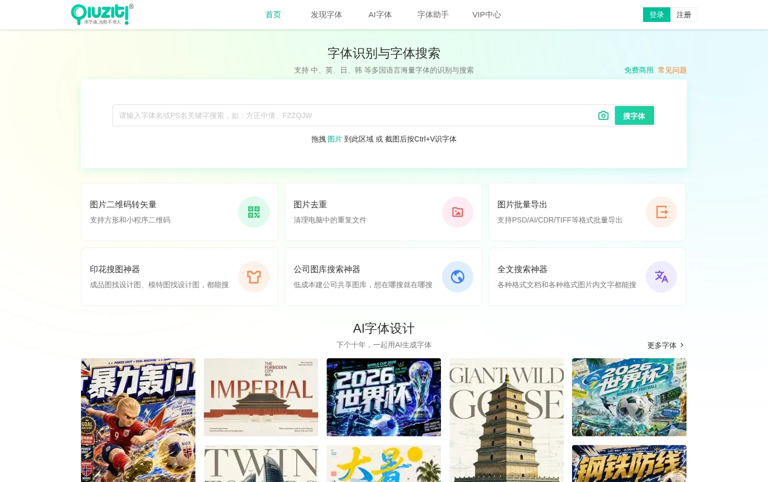Open the dark 2026世界杯 trophy poster thumbnail
Viewport: 768px width, 482px height.
point(384,397)
